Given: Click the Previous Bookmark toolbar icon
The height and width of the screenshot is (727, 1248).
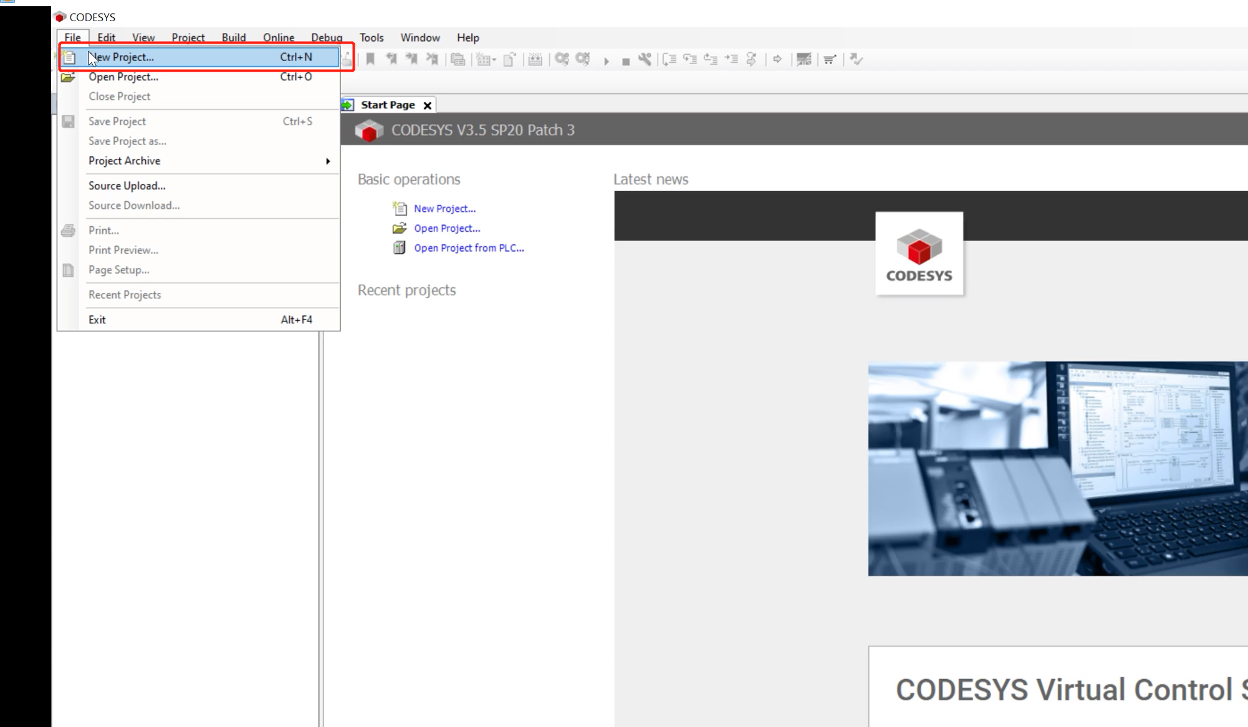Looking at the screenshot, I should pos(391,59).
